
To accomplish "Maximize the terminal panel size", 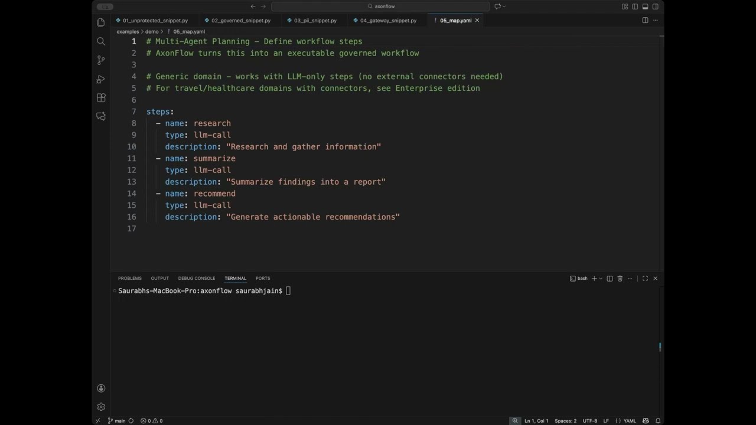I will (645, 278).
